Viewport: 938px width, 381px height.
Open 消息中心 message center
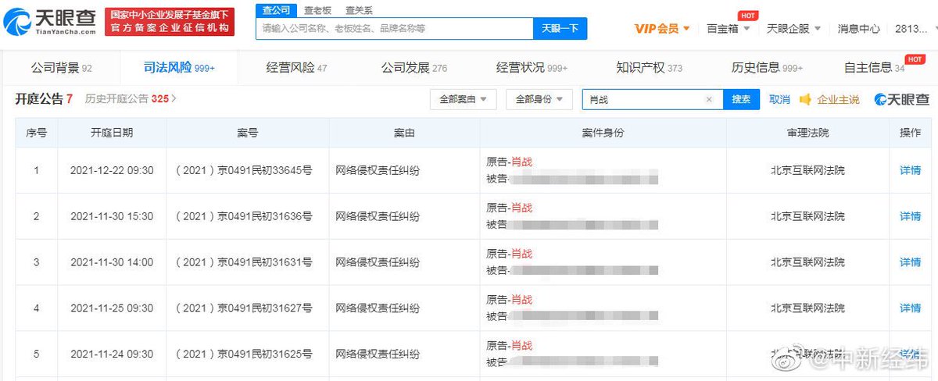(858, 28)
